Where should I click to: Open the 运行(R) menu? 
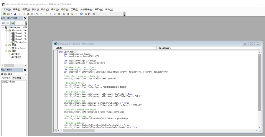click(x=65, y=9)
